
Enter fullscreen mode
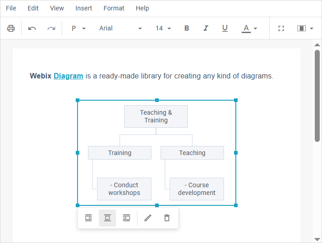[x=281, y=29]
